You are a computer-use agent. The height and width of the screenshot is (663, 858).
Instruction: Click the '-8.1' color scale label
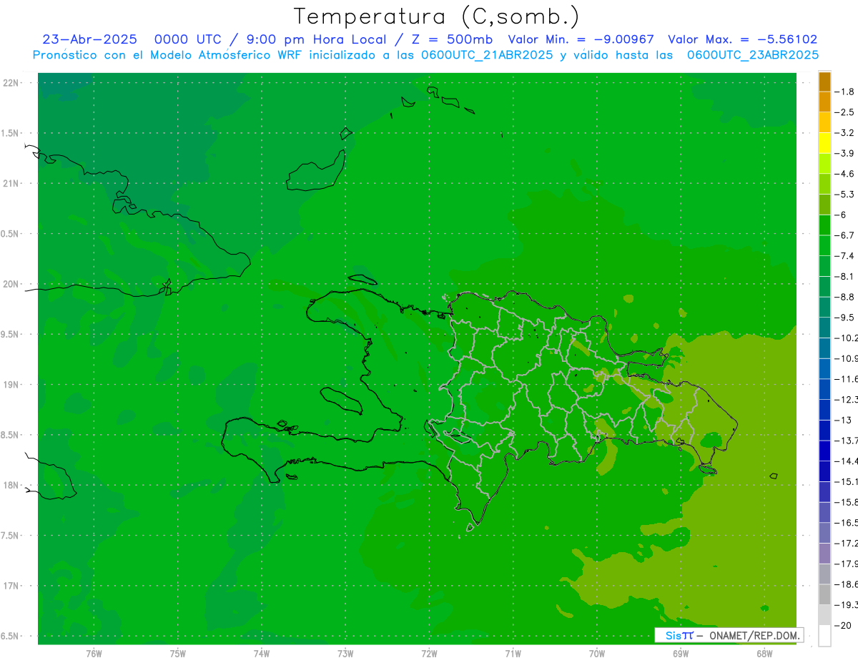click(844, 276)
